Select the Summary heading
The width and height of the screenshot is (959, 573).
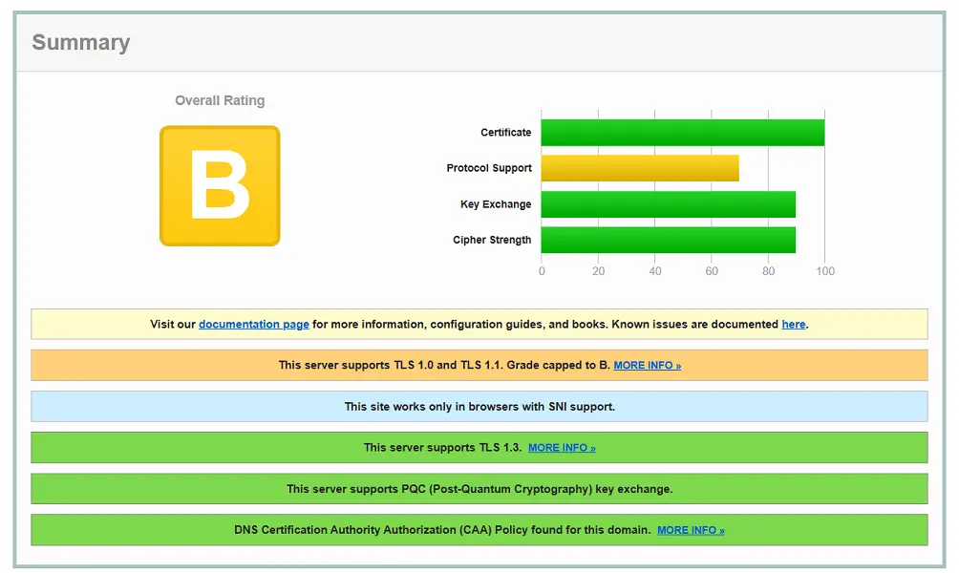click(81, 42)
